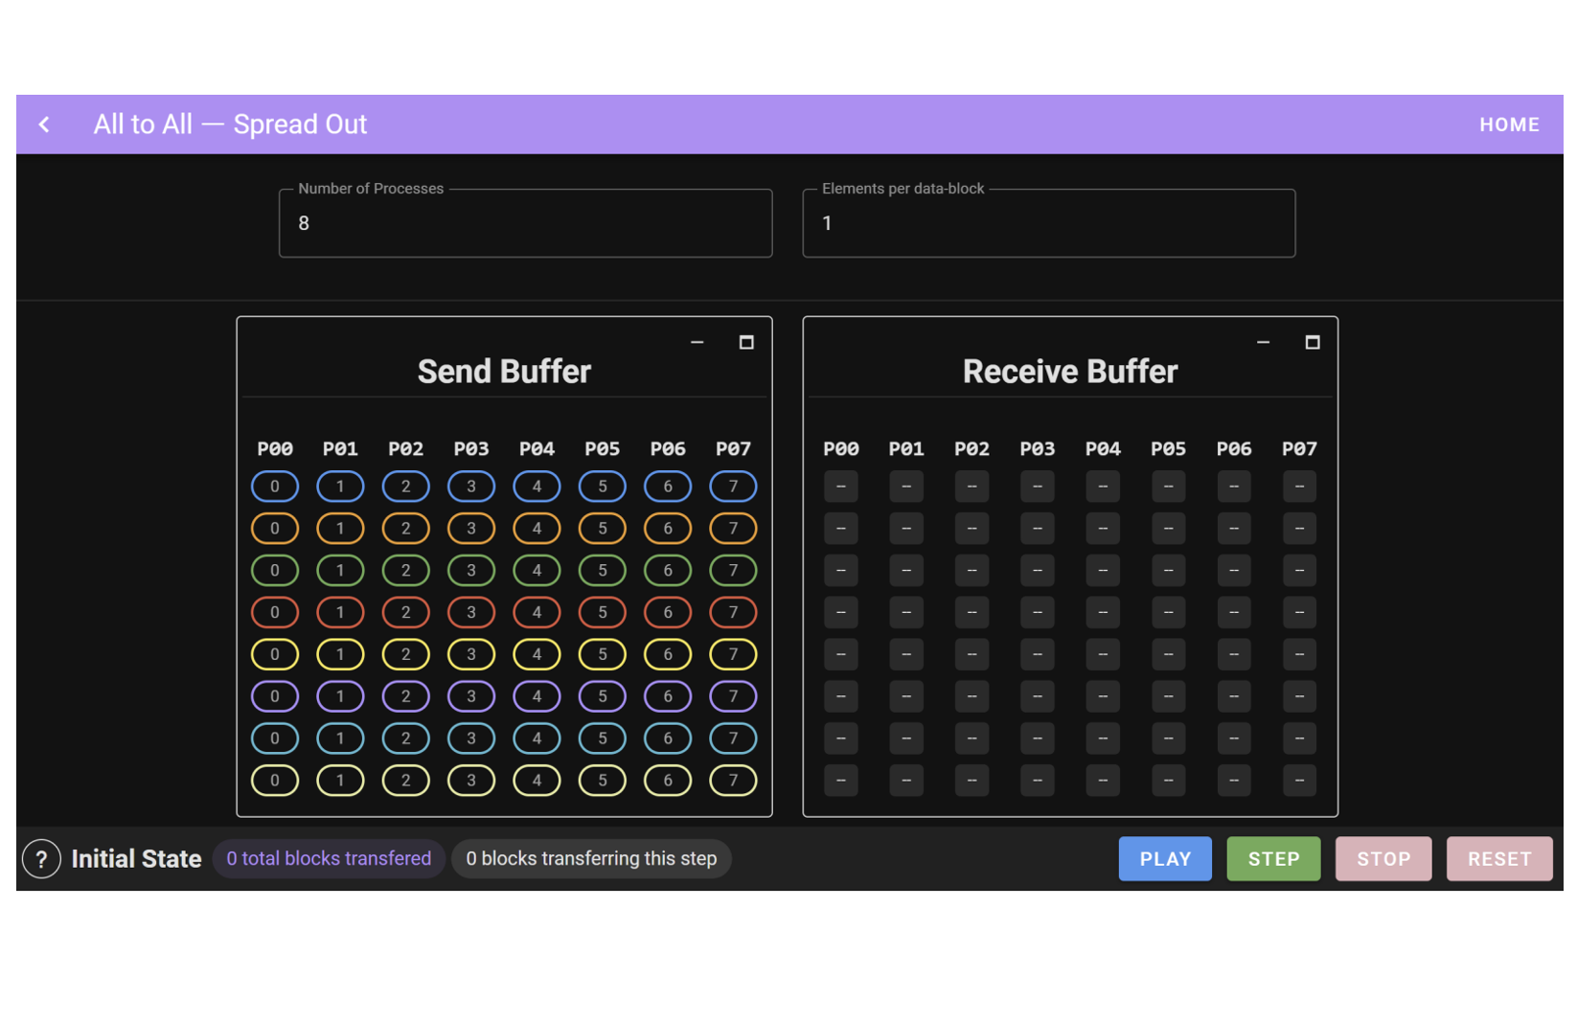The width and height of the screenshot is (1577, 1021).
Task: Select Receive Buffer P02 column header
Action: click(971, 448)
